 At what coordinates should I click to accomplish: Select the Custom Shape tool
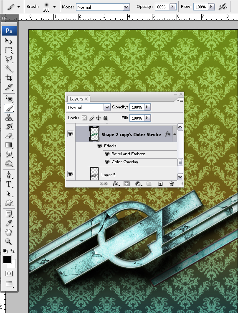pos(9,203)
